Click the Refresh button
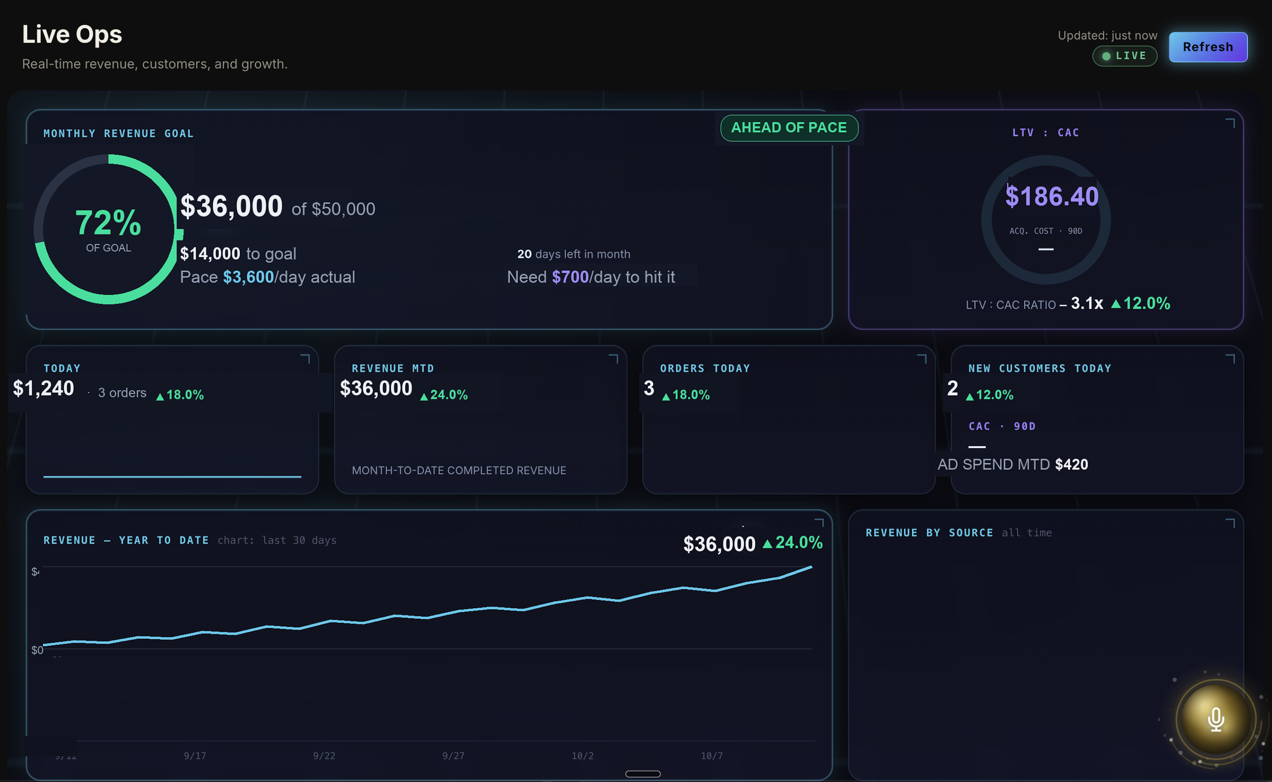The width and height of the screenshot is (1272, 782). pyautogui.click(x=1208, y=47)
